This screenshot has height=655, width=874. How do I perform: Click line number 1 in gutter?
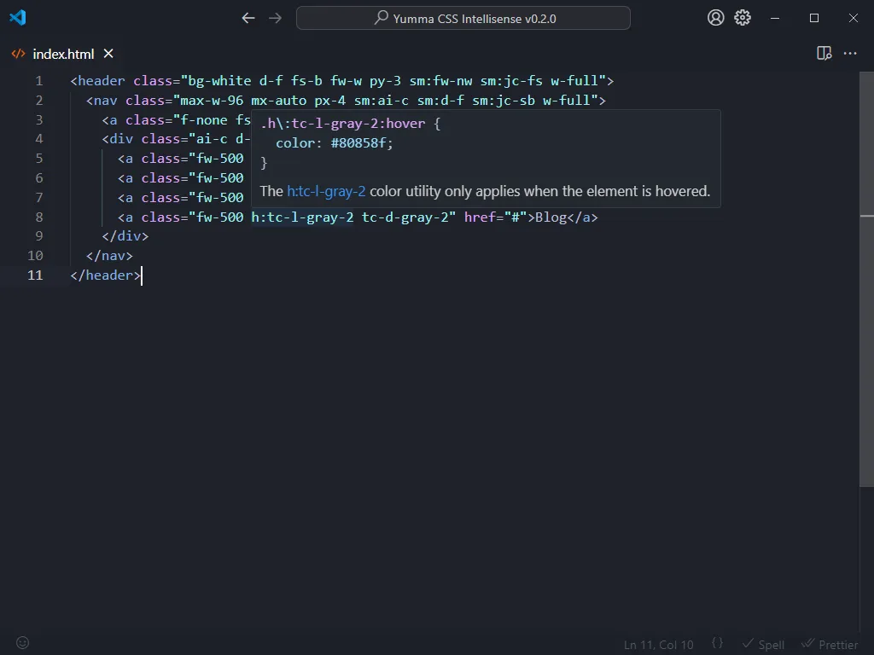click(x=39, y=81)
